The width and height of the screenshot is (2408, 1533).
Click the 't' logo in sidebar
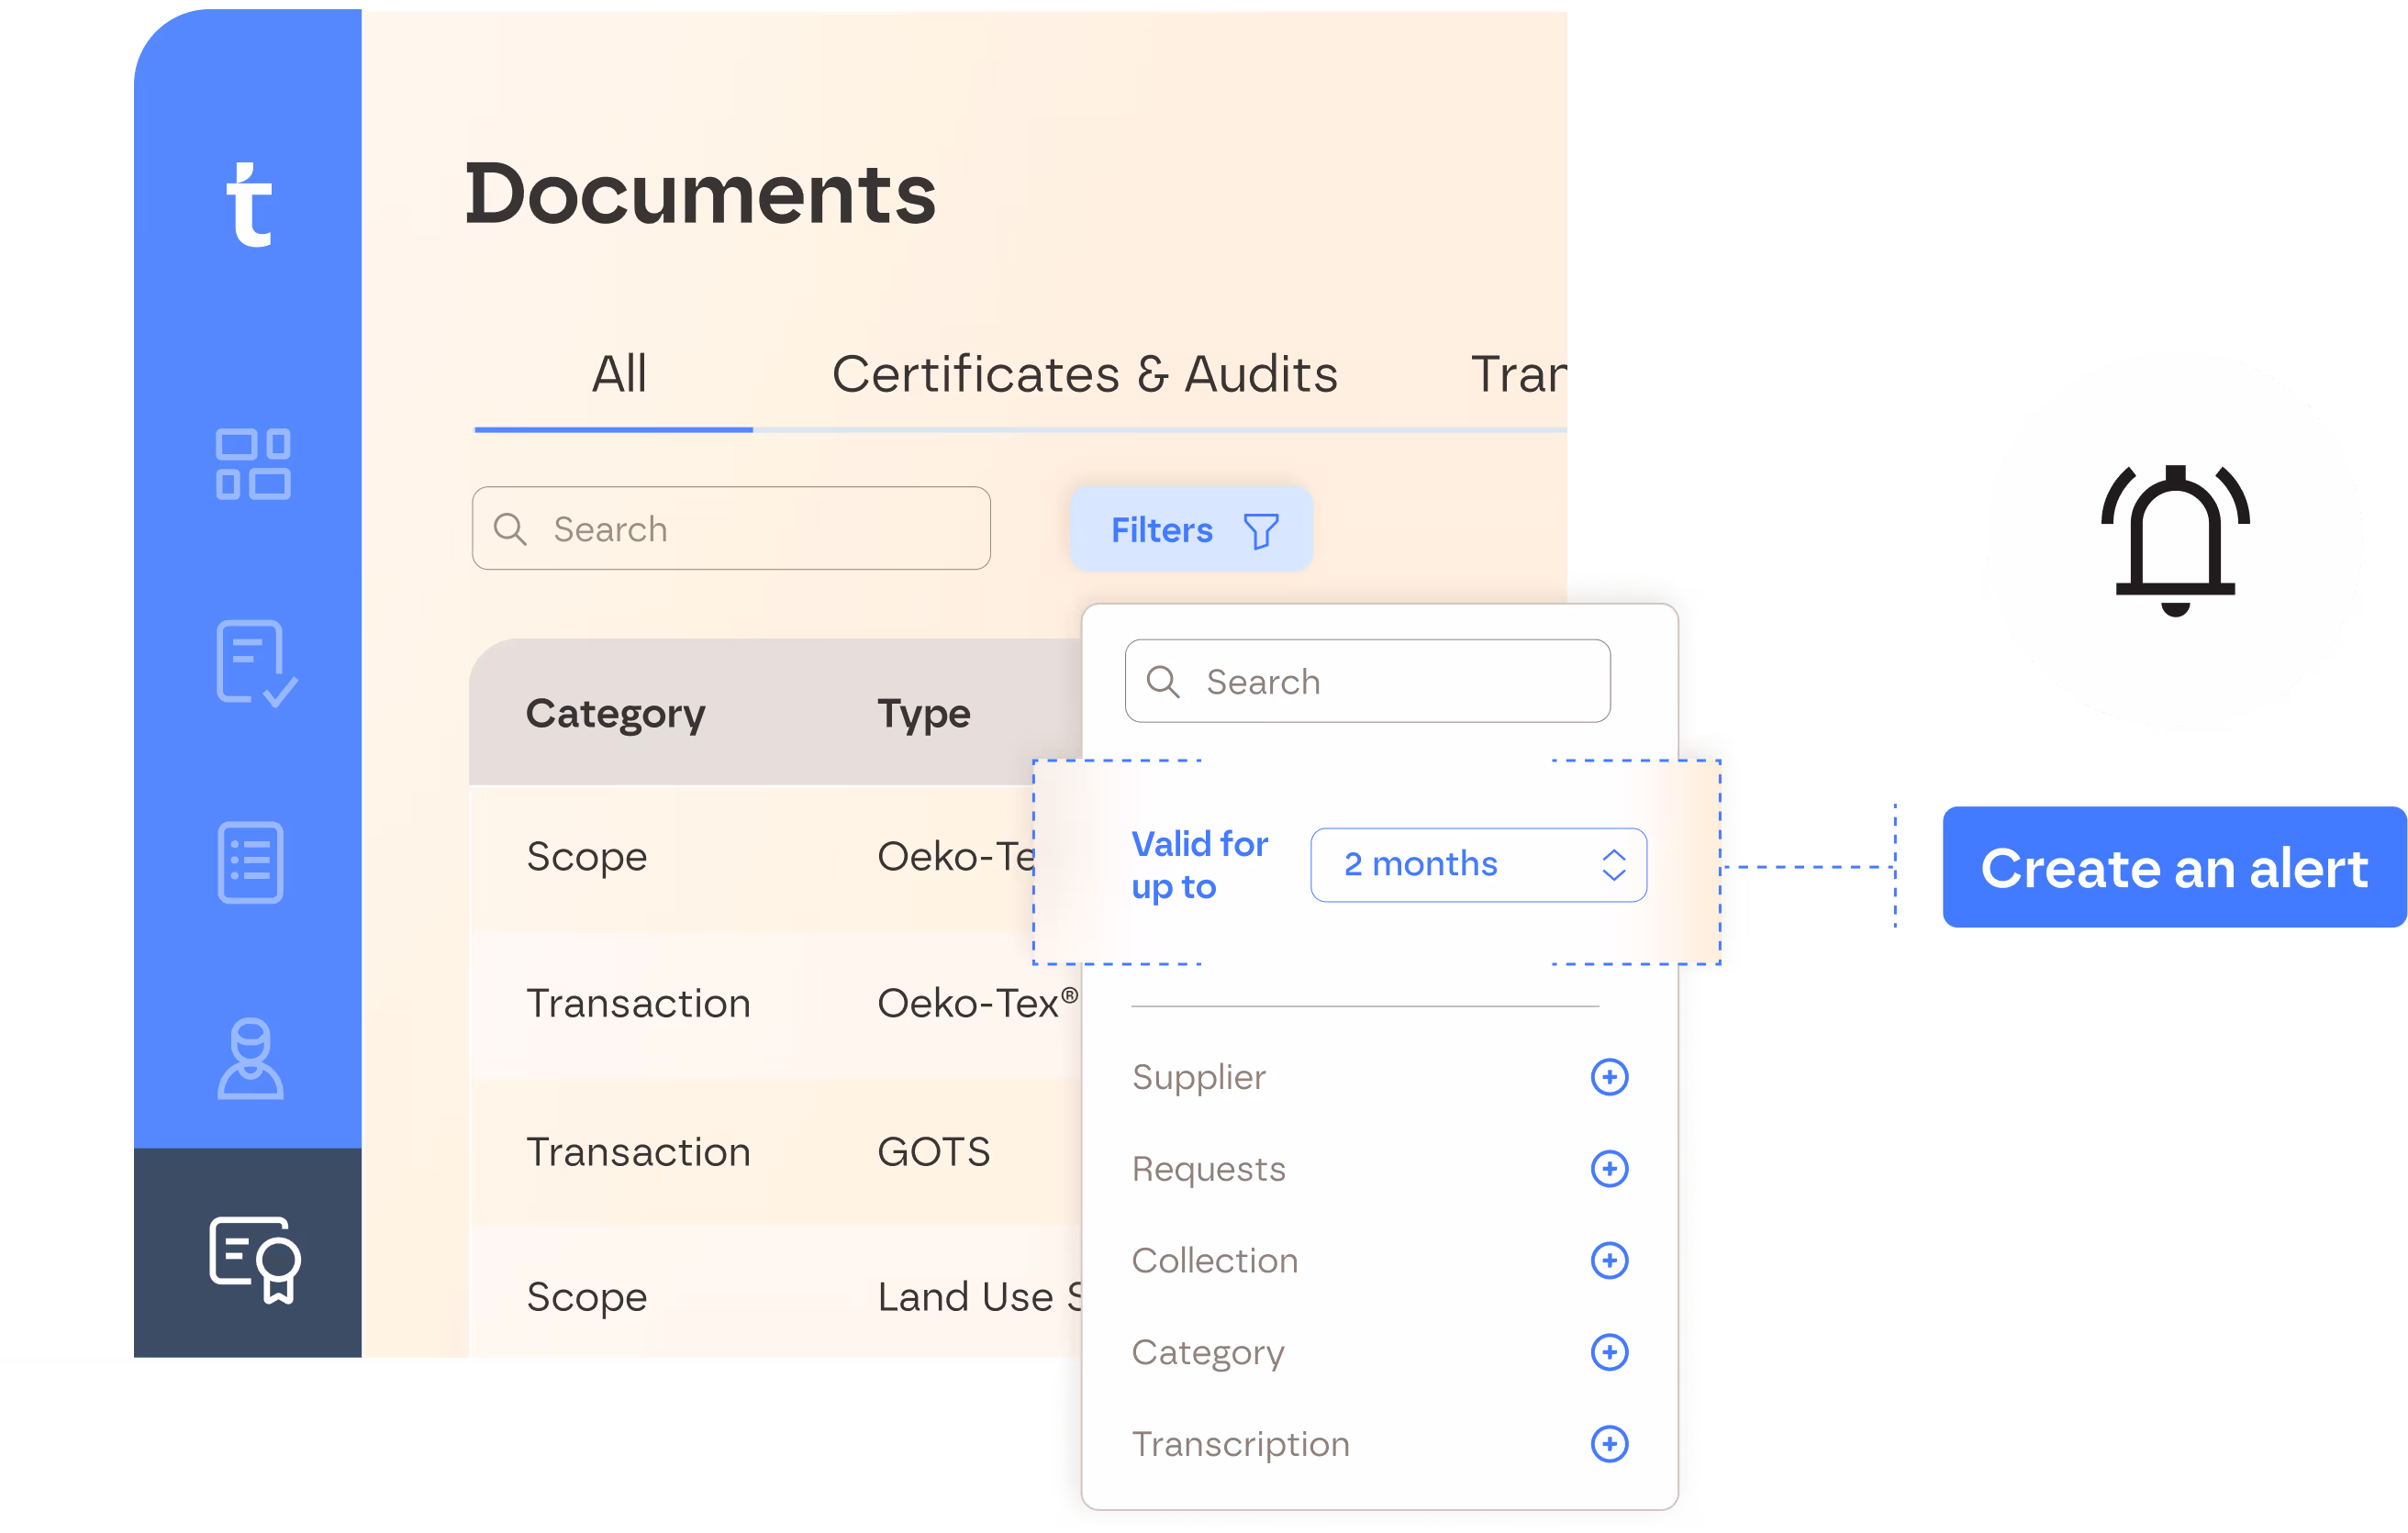coord(248,204)
